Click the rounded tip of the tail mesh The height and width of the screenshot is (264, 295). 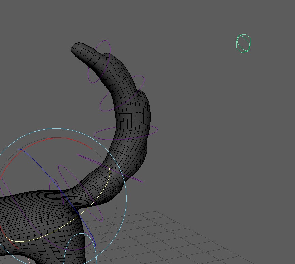coord(78,49)
